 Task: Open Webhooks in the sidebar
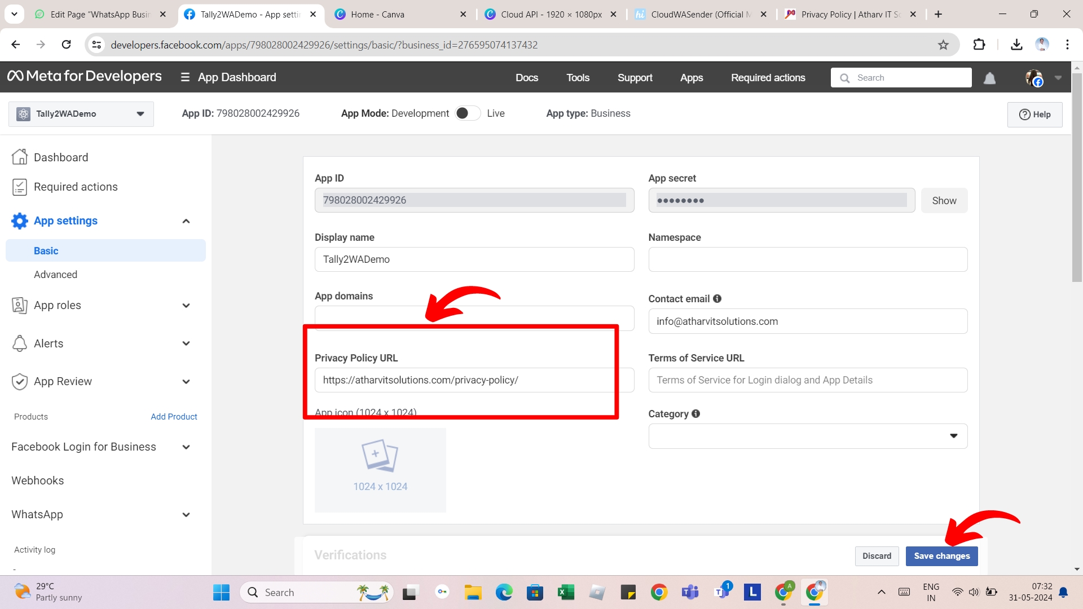coord(38,480)
